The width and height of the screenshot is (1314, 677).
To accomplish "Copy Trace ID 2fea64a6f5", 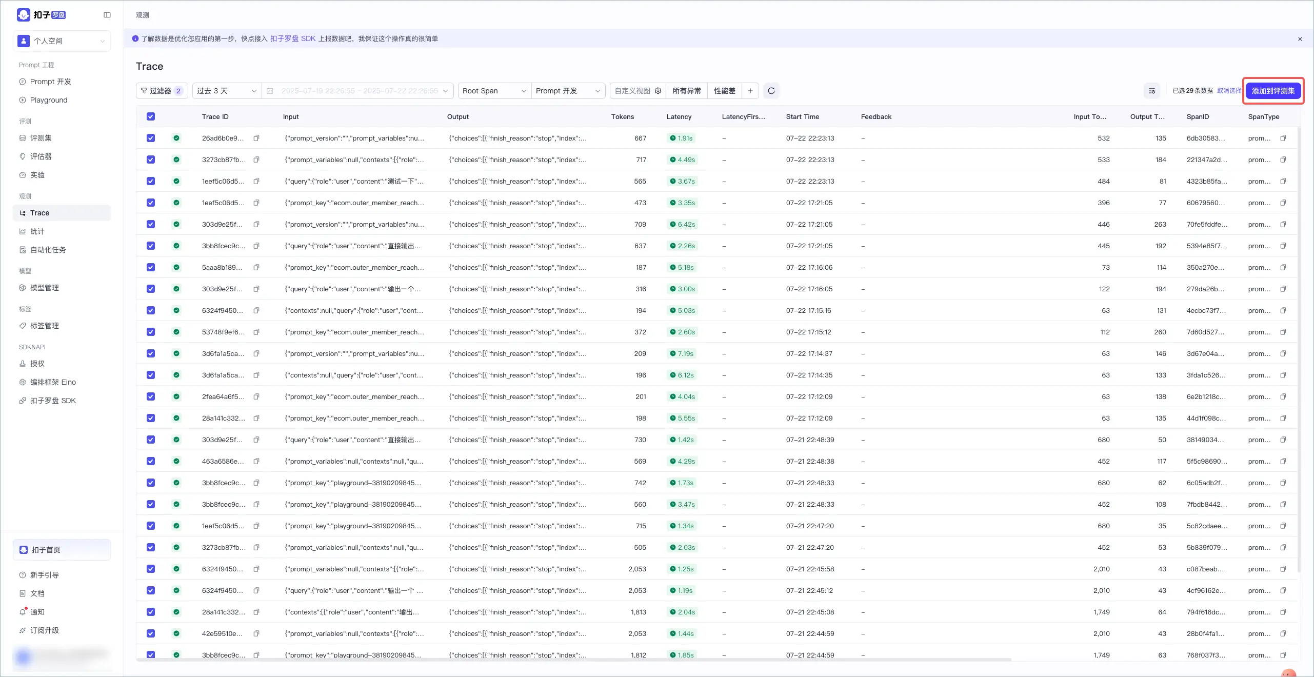I will (256, 396).
